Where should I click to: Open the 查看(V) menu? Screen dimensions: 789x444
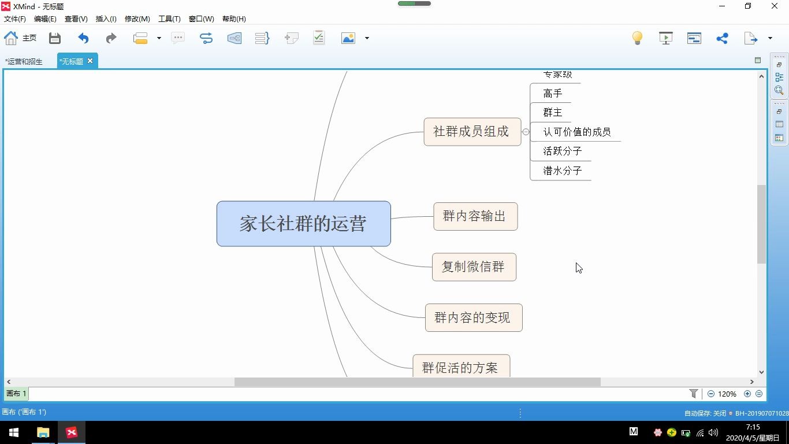pos(76,19)
